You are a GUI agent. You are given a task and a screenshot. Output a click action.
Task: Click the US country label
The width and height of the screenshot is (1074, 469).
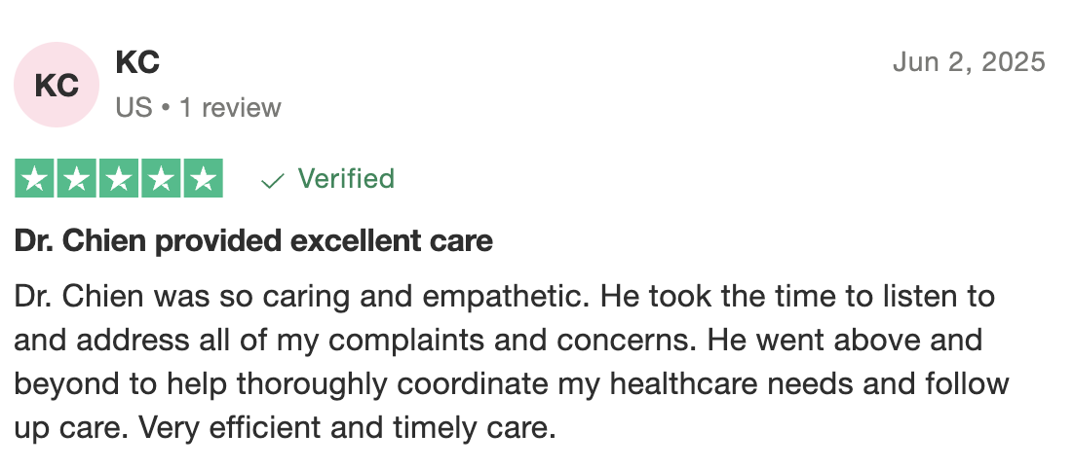[134, 107]
